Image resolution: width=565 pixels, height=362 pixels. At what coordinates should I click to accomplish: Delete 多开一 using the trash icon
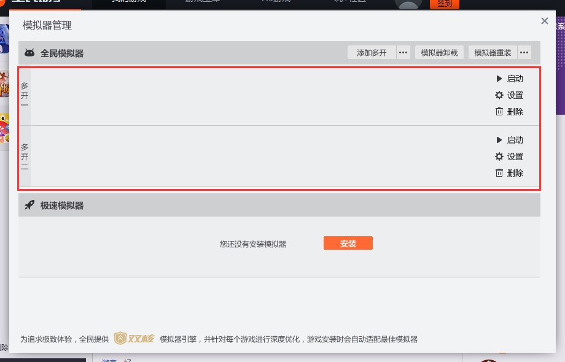499,112
